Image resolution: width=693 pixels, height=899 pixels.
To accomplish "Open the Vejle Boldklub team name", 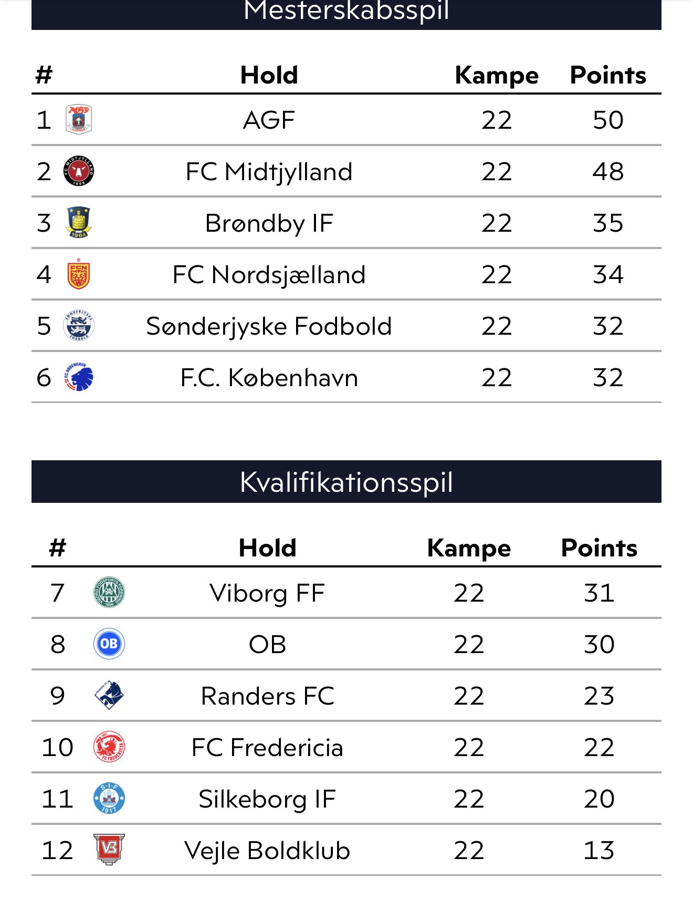I will 267,851.
